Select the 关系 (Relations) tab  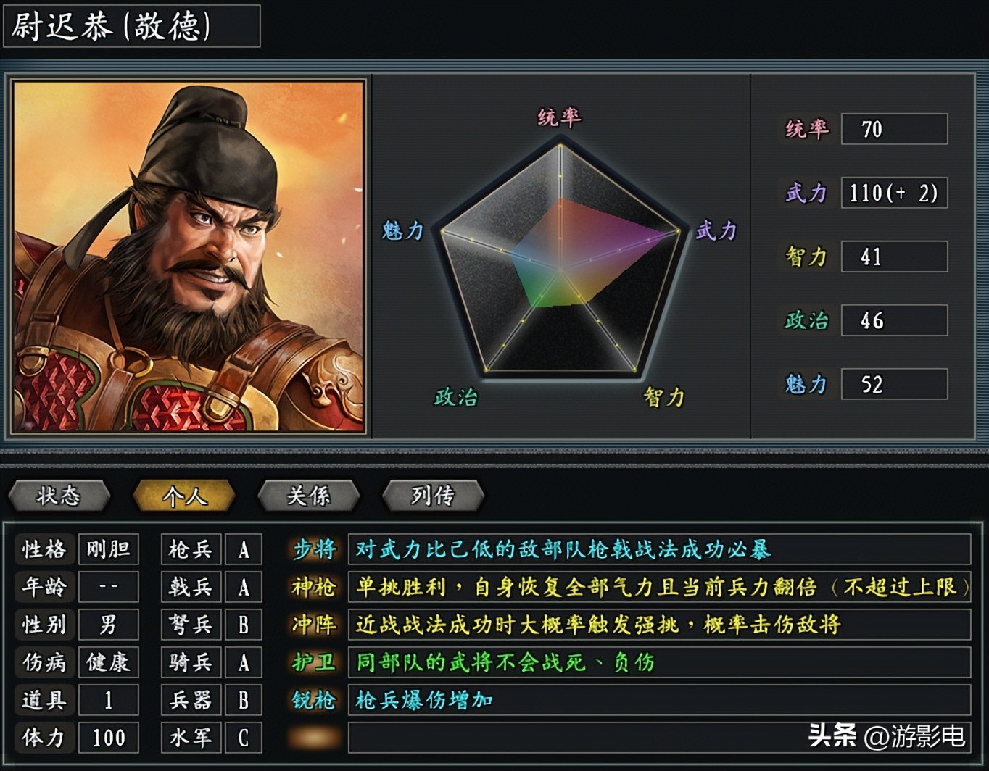[x=308, y=496]
